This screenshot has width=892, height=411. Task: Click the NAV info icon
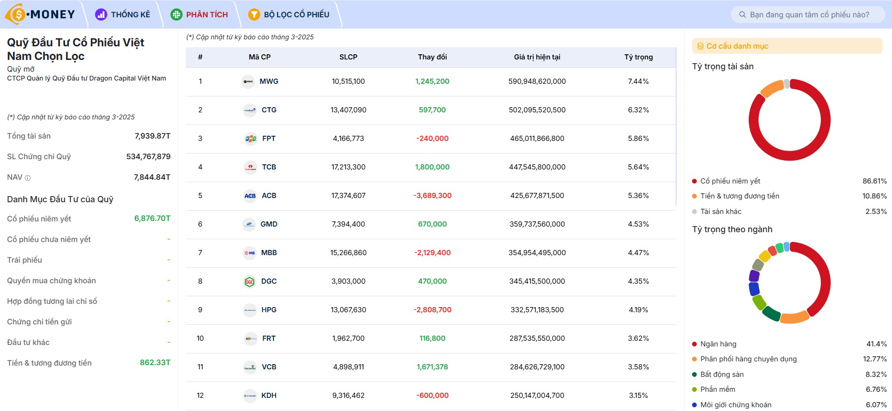(28, 178)
